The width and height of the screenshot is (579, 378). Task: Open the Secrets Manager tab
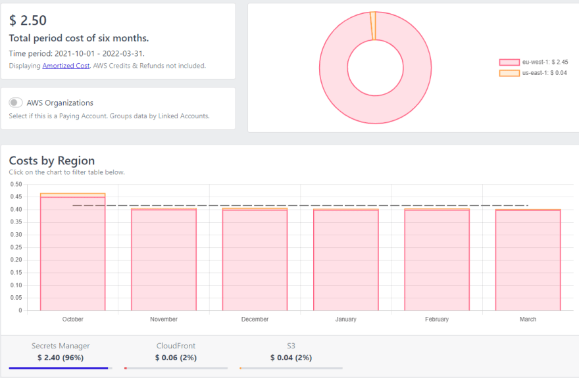click(x=61, y=352)
